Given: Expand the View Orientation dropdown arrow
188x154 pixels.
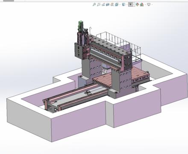Looking at the screenshot, I should 120,5.
